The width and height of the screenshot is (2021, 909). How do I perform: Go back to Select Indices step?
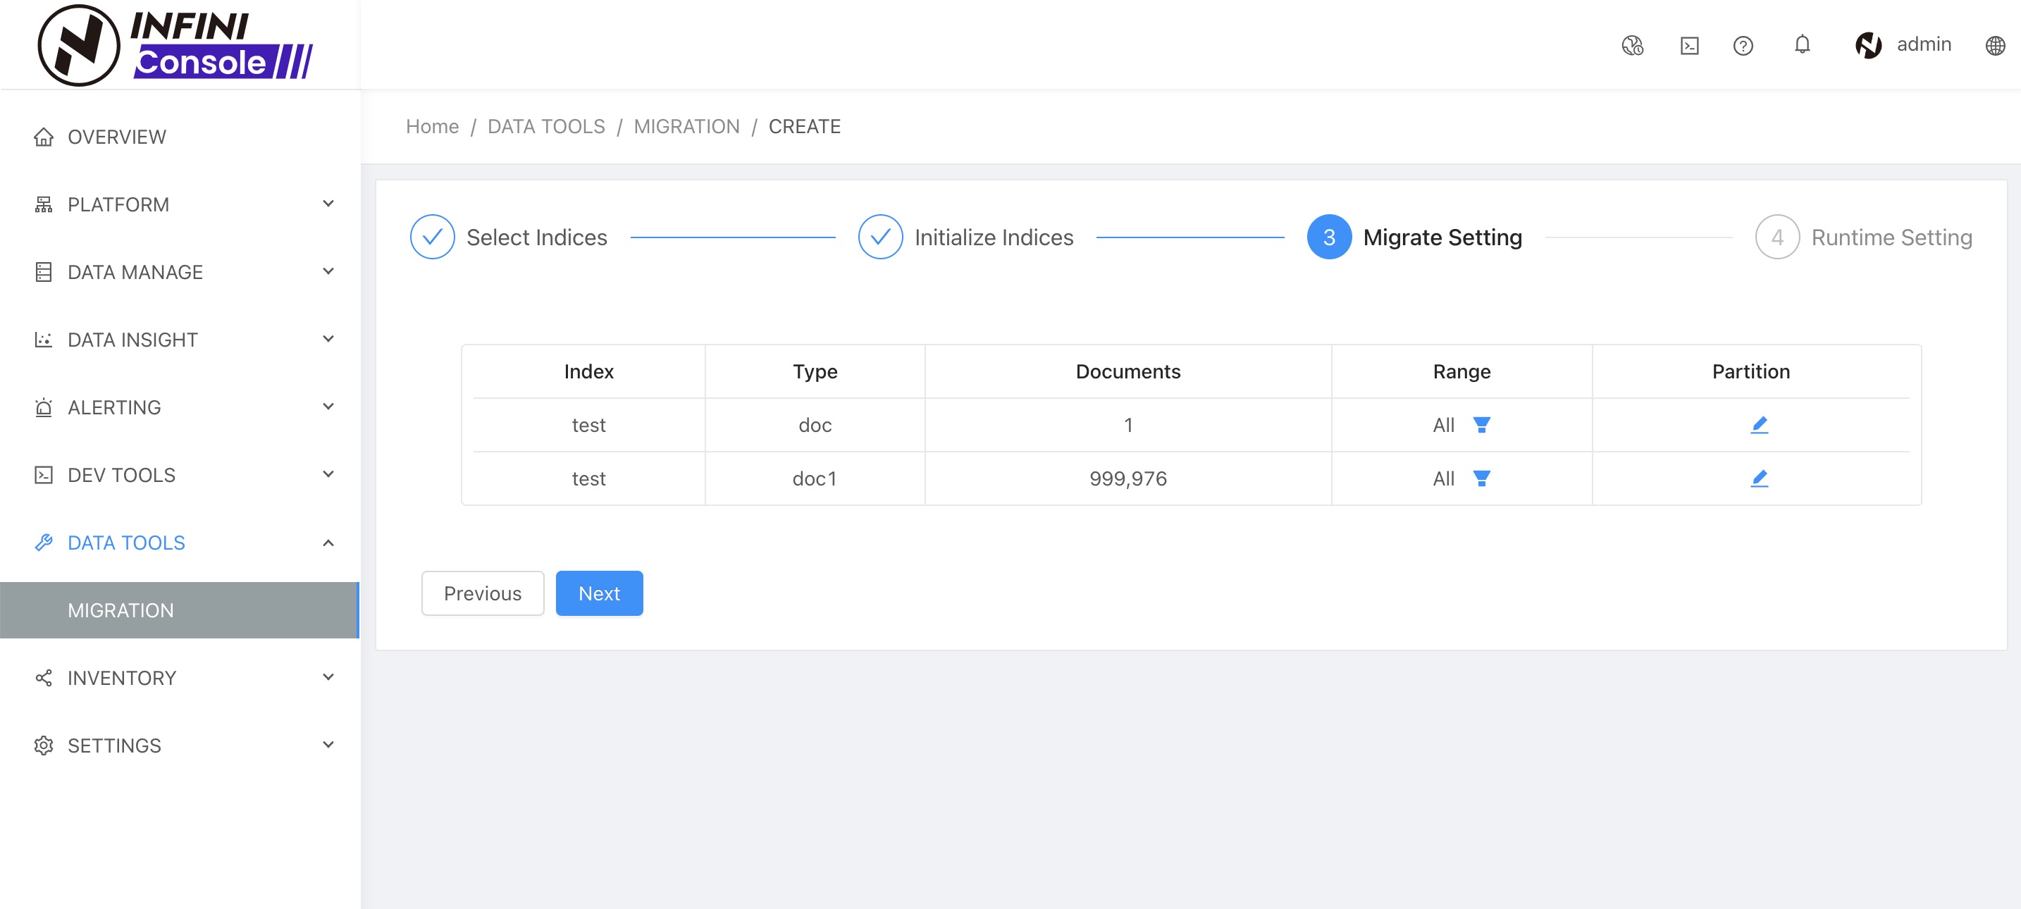(x=432, y=237)
